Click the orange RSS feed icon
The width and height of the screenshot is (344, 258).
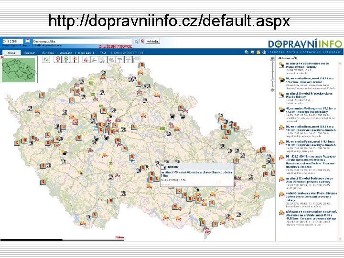258,52
